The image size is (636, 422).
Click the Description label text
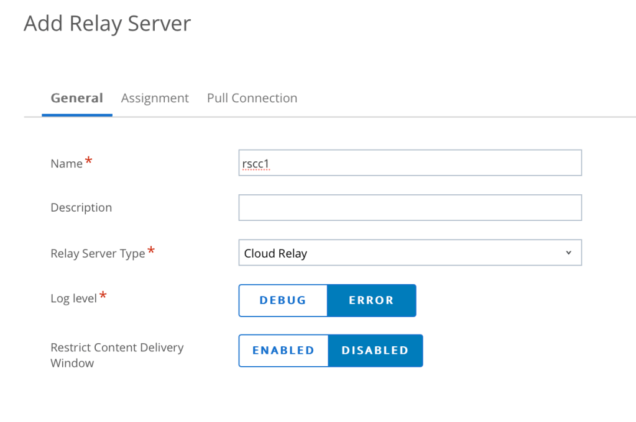(x=81, y=208)
